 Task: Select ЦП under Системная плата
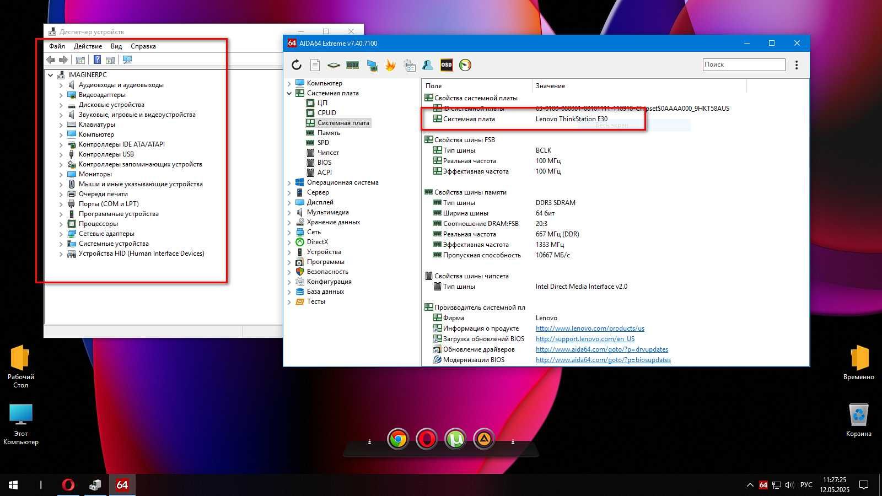click(x=322, y=103)
